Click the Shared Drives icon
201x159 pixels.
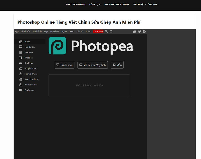pos(21,74)
